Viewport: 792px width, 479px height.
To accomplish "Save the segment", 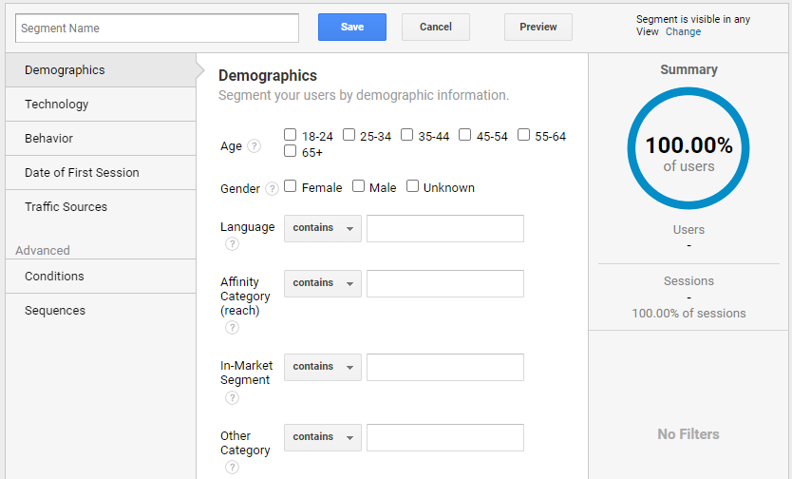I will coord(351,28).
